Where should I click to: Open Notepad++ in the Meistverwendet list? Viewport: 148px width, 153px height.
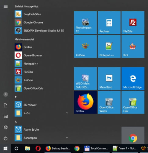(x=42, y=64)
